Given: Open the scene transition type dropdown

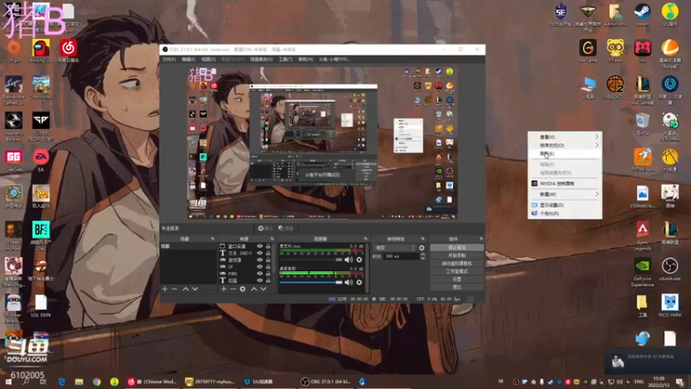Looking at the screenshot, I should tap(395, 248).
